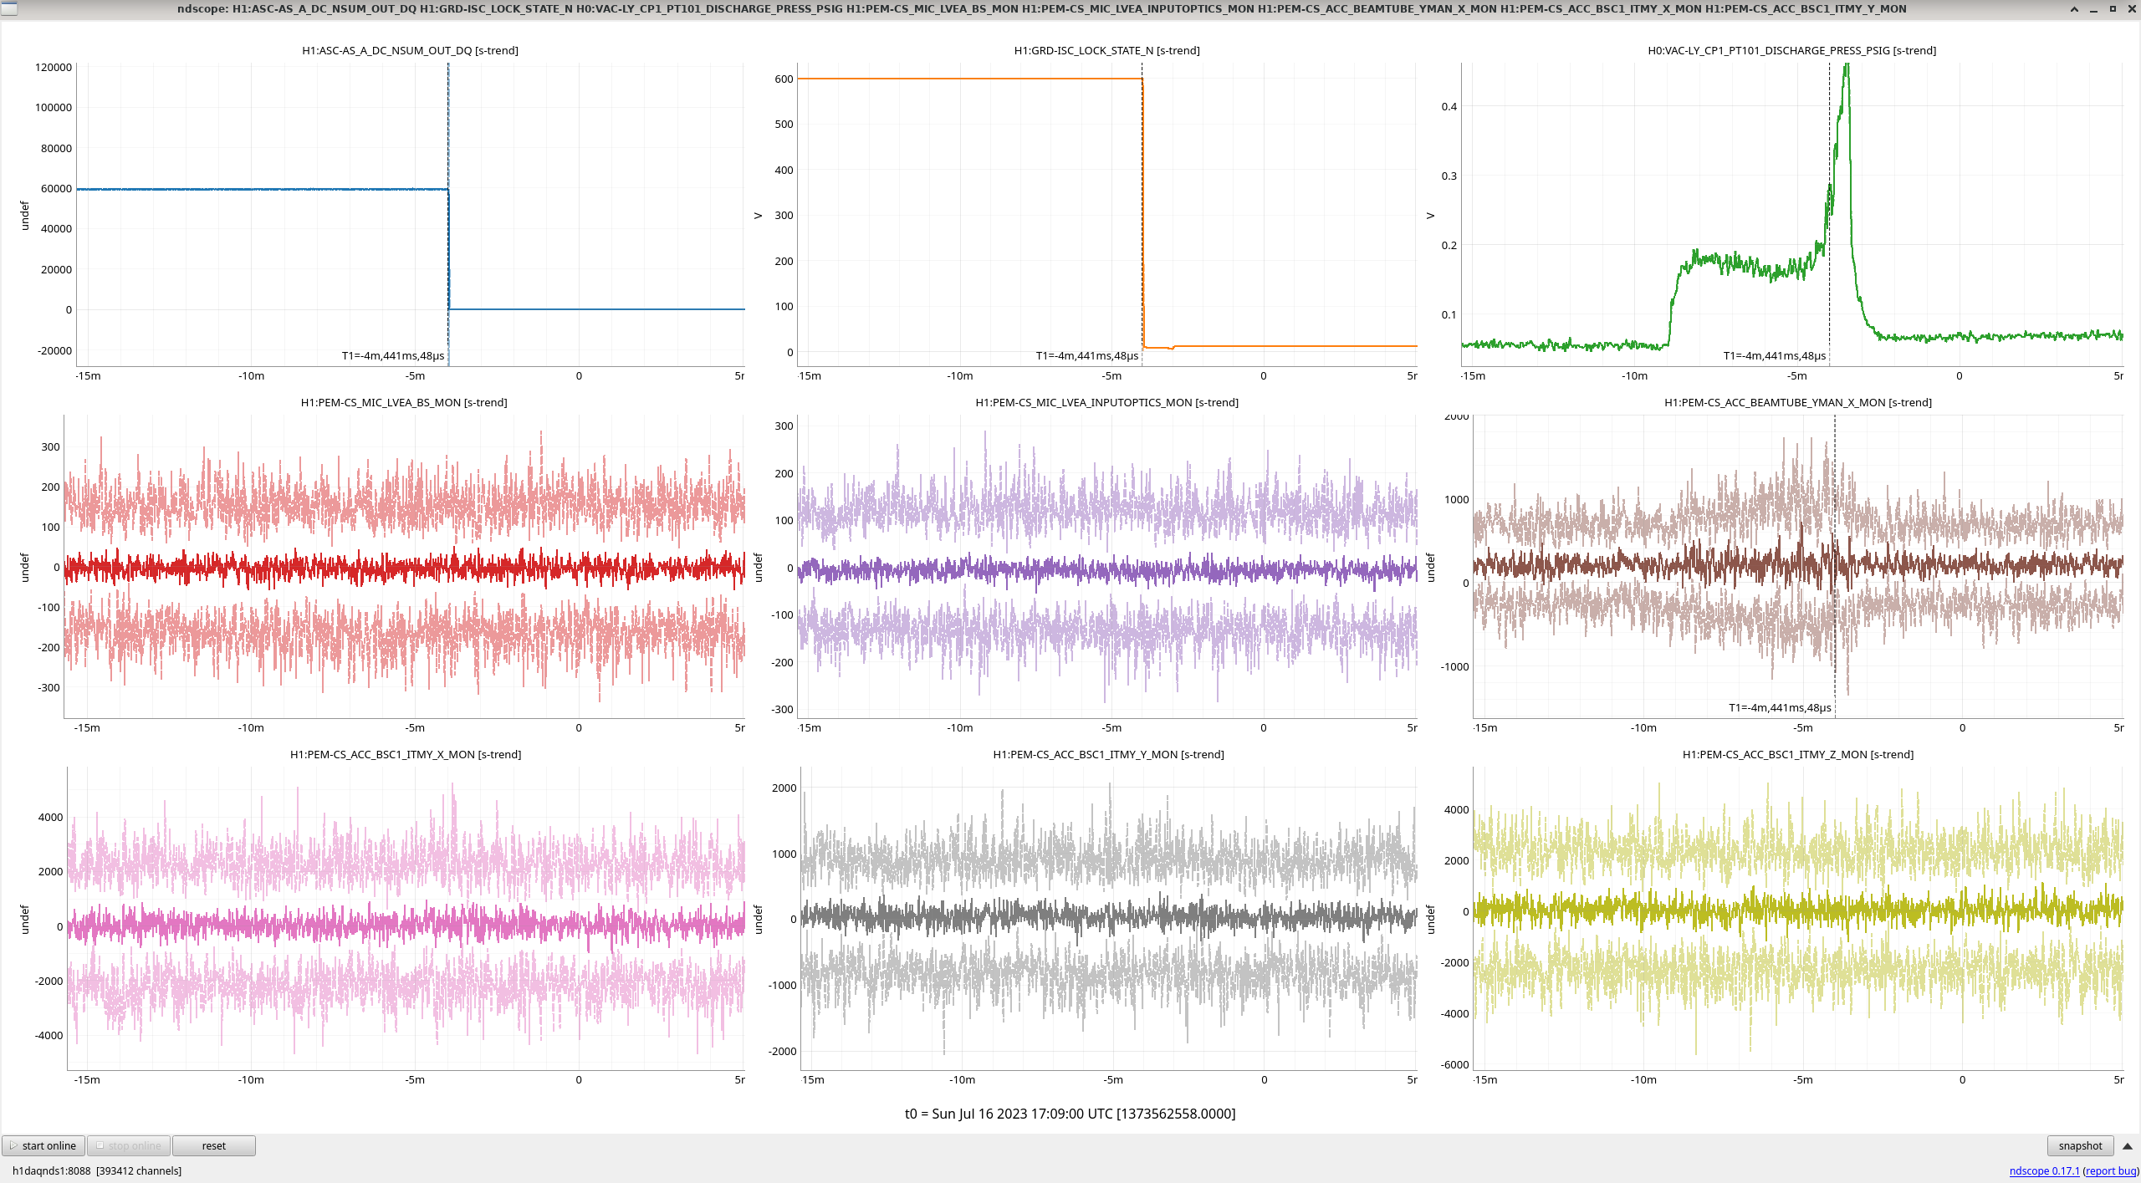This screenshot has height=1183, width=2141.
Task: Click the T1 cursor label in BEAMTUBE_YMAN_X plot
Action: pos(1780,708)
